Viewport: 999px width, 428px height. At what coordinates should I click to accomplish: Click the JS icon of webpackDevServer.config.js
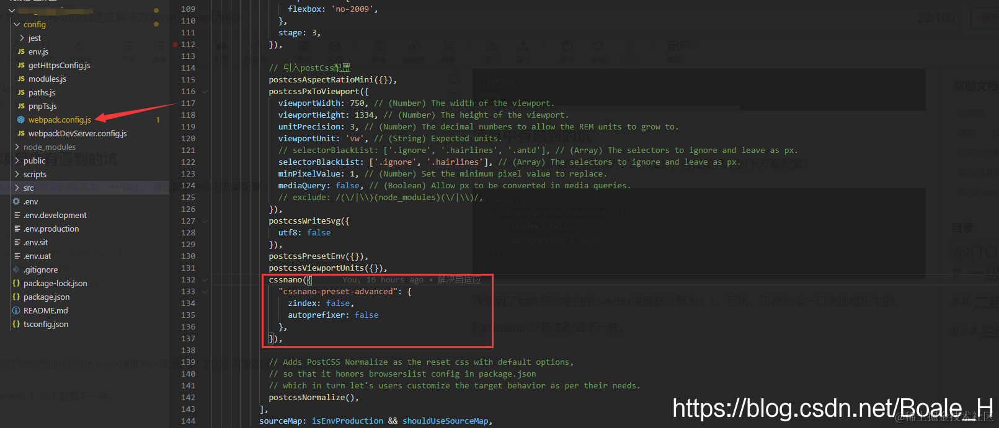point(21,134)
